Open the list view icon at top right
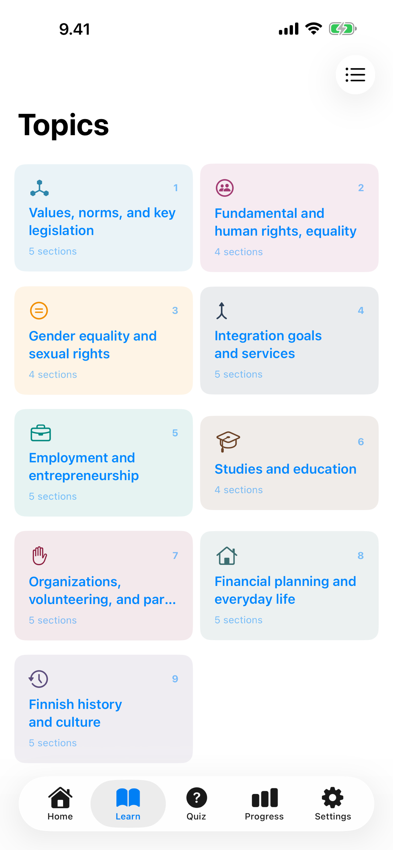The height and width of the screenshot is (850, 393). coord(355,75)
